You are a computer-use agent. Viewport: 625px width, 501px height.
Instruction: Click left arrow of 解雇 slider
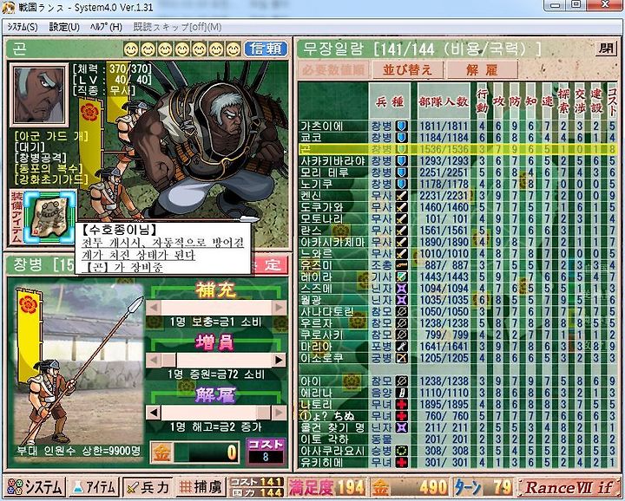(x=154, y=413)
